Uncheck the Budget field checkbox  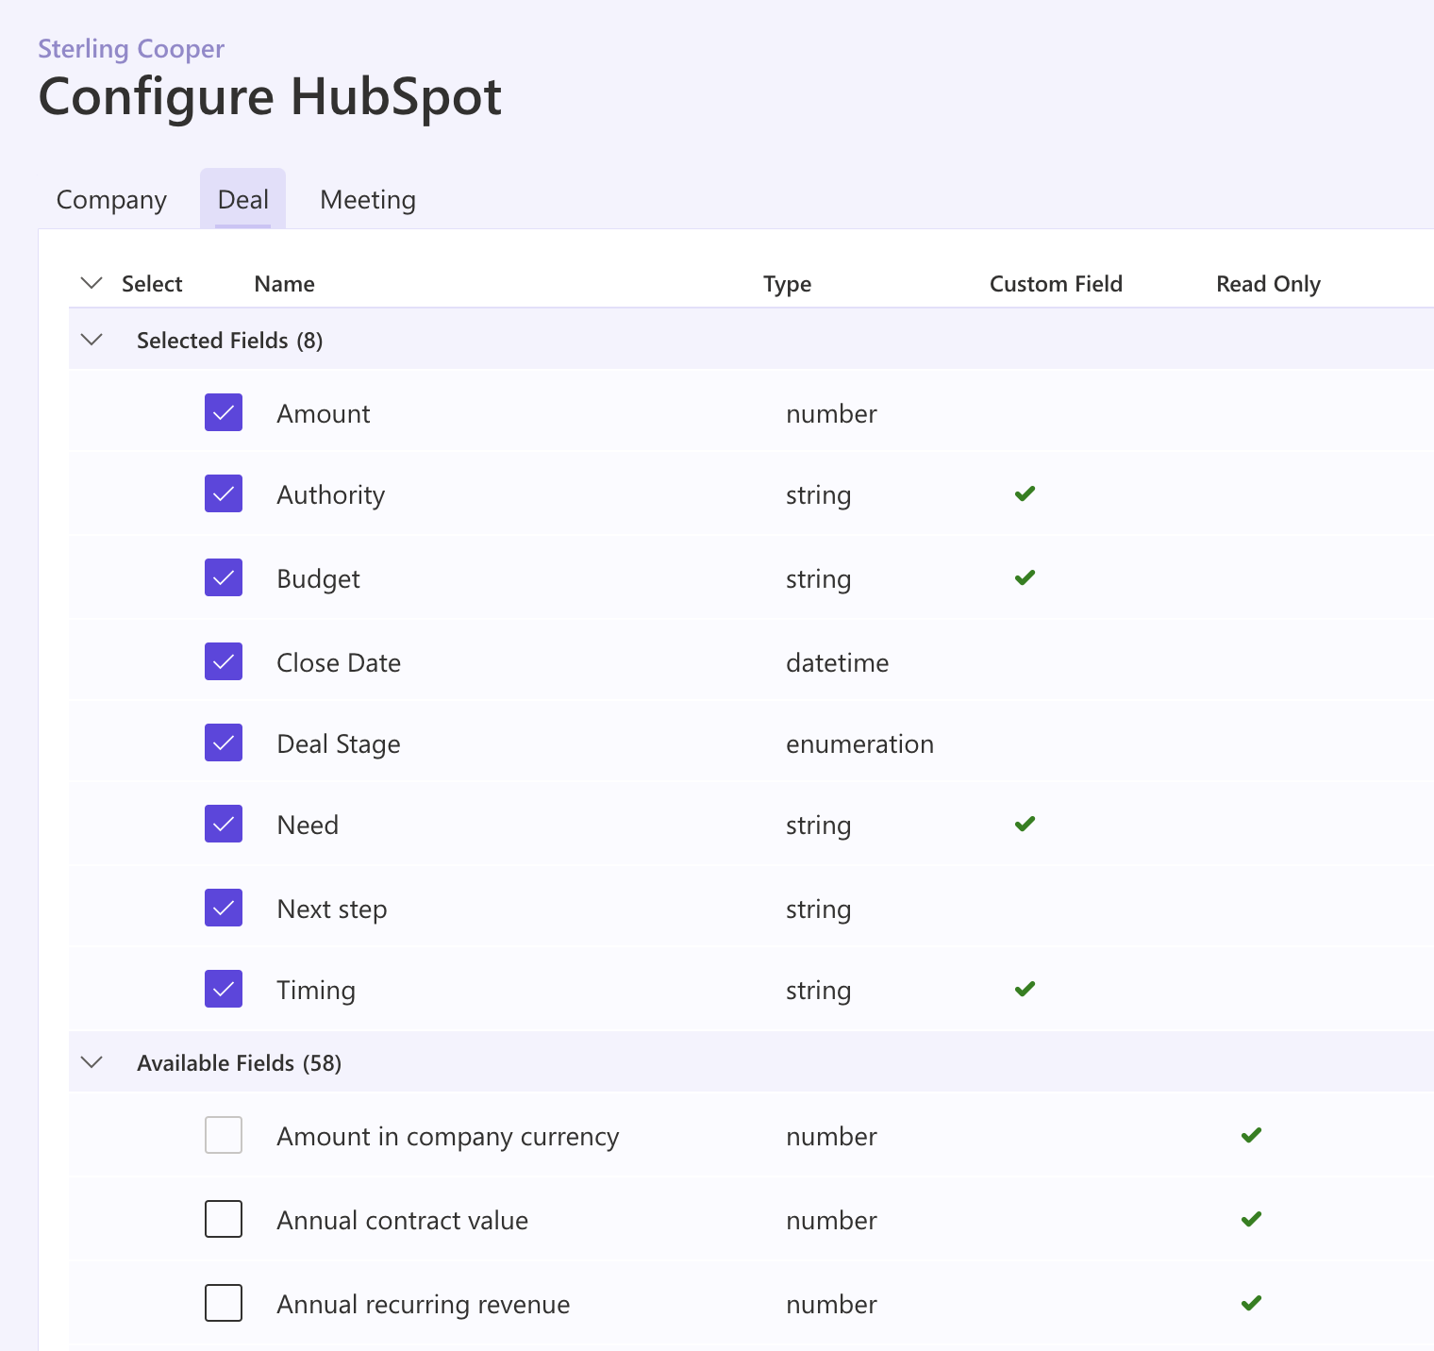pos(224,577)
